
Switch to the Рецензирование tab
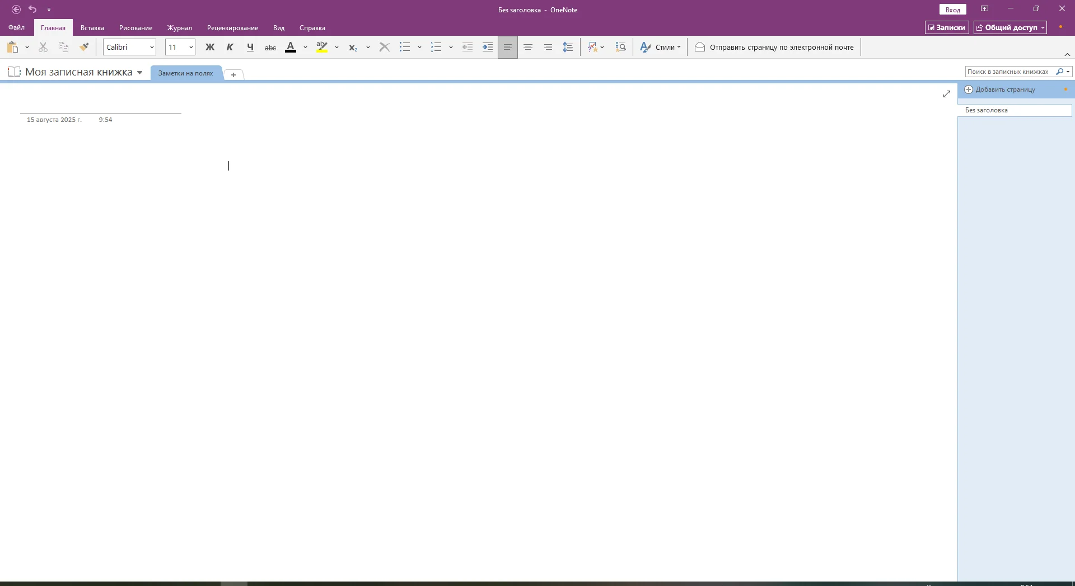[x=232, y=27]
